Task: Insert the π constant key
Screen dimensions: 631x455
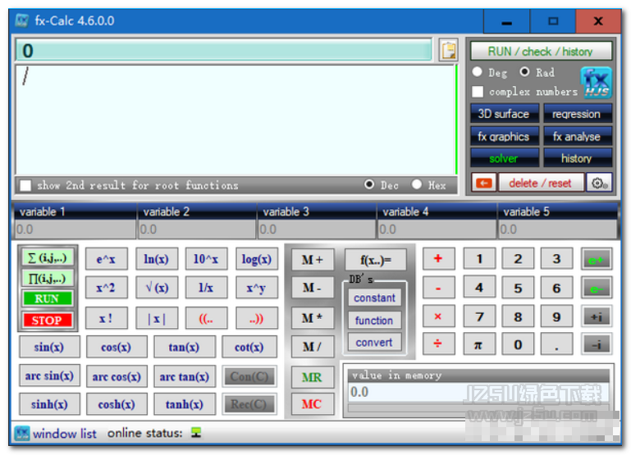Action: click(478, 344)
